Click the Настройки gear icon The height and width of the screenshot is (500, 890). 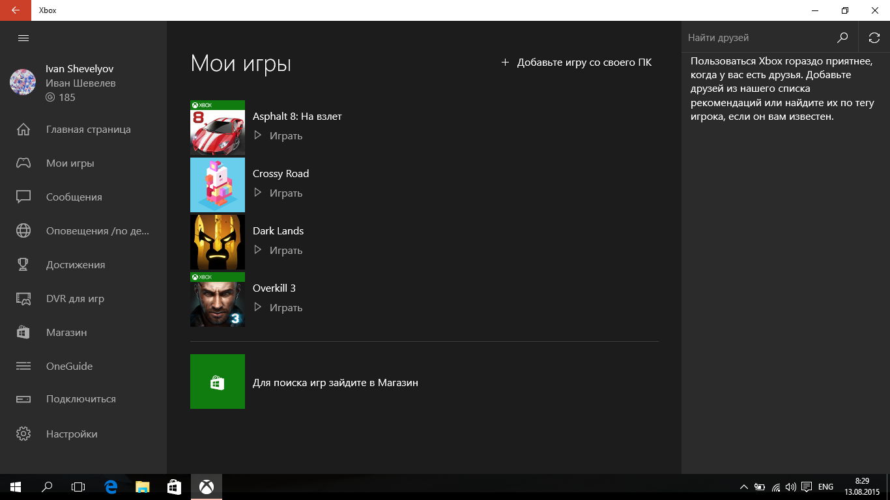pyautogui.click(x=23, y=434)
